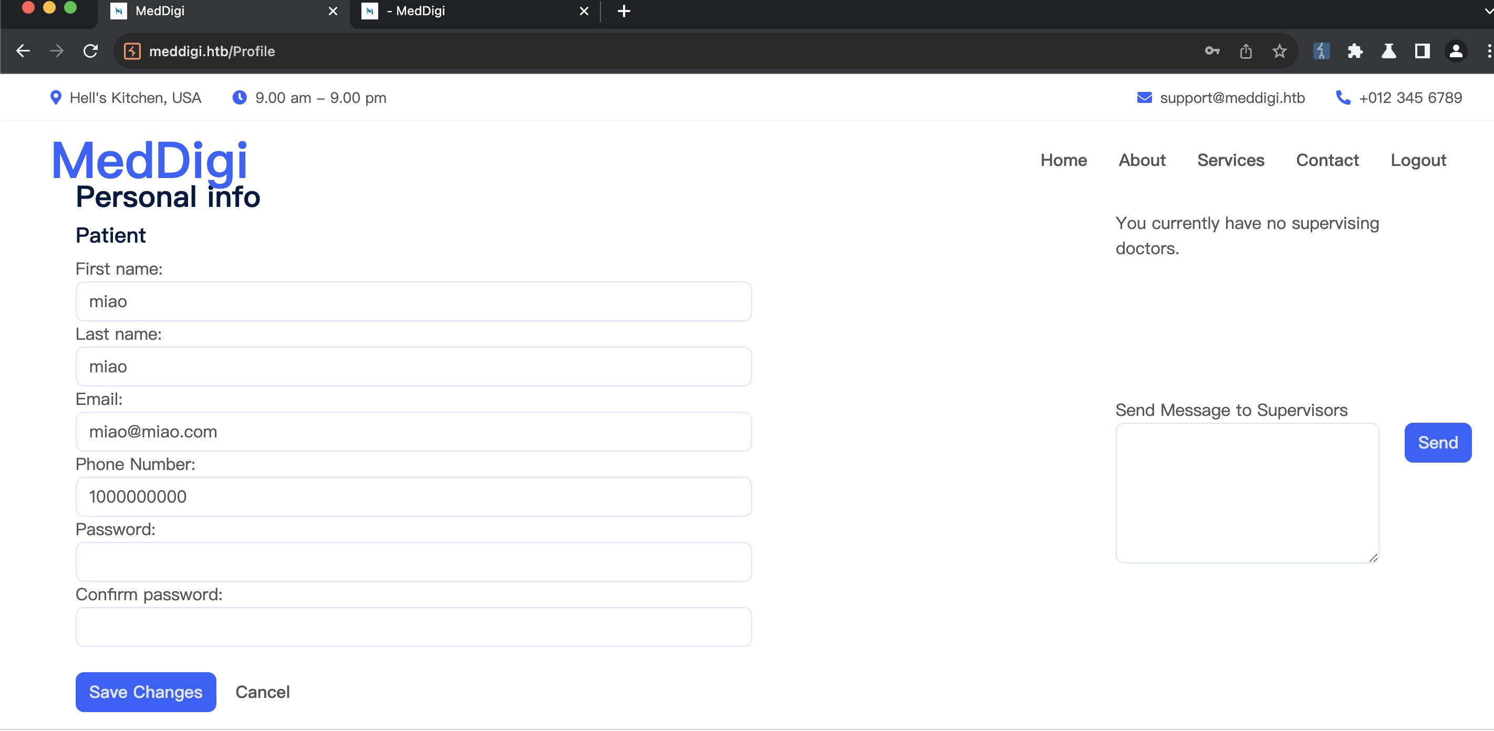
Task: Open the Chrome profile avatar icon
Action: [x=1456, y=51]
